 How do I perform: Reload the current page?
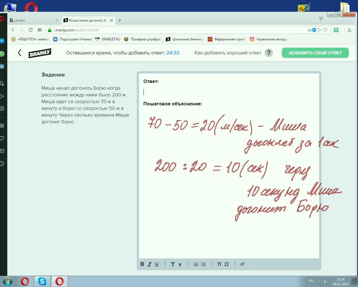click(x=30, y=30)
